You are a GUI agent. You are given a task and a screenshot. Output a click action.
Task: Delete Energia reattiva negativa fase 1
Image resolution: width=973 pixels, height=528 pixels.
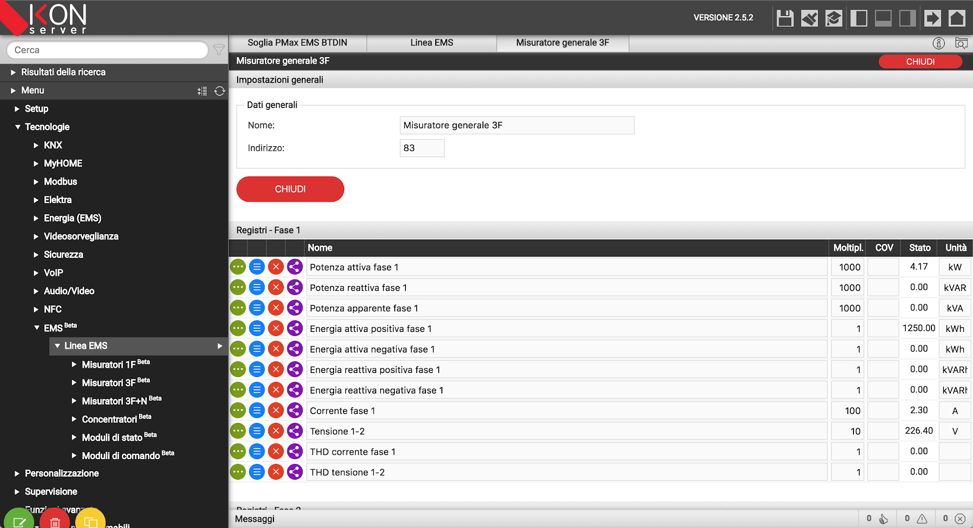276,390
